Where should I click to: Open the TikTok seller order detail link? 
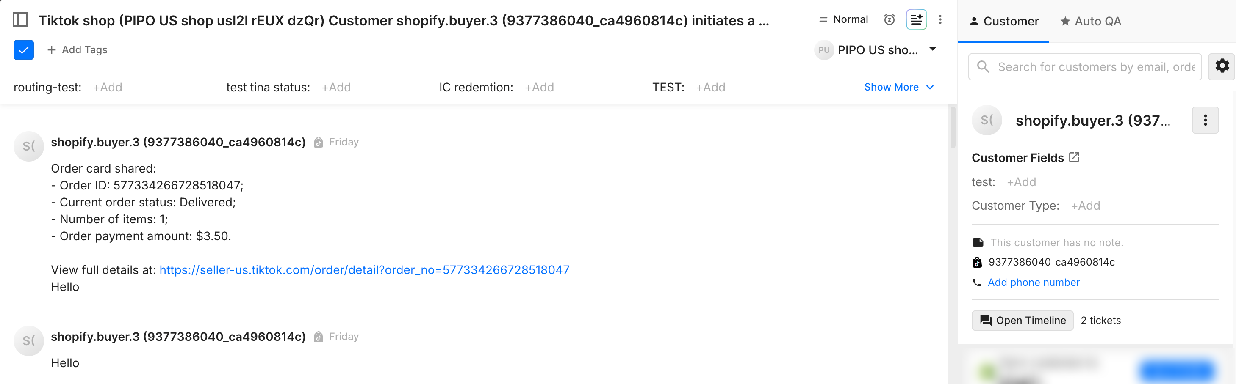[364, 270]
